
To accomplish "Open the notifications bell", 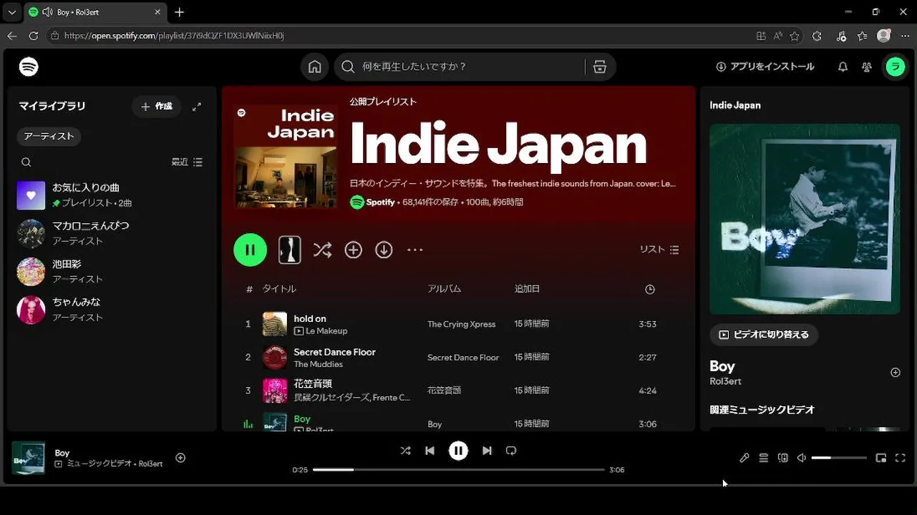I will tap(843, 67).
